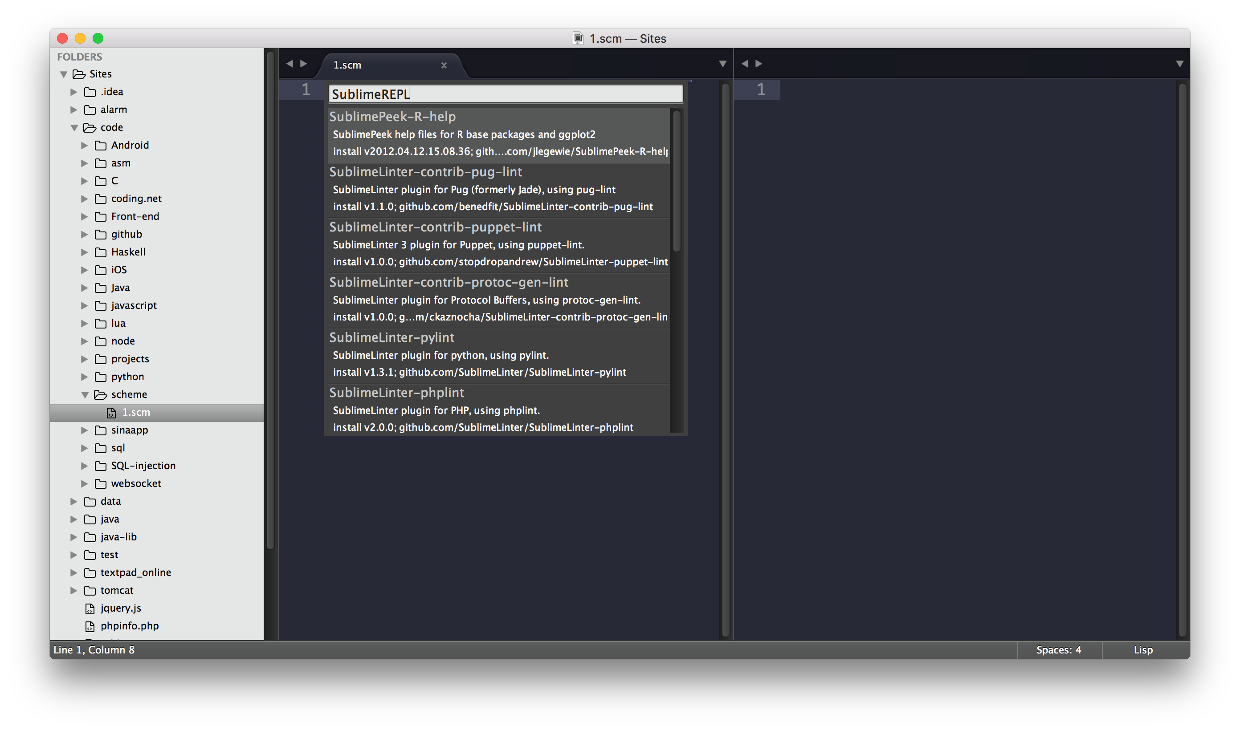Click the Haskell folder icon
The height and width of the screenshot is (730, 1240).
(x=100, y=252)
